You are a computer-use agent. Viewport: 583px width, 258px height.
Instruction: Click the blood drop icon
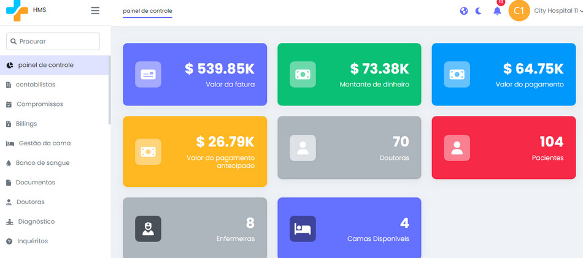(9, 163)
